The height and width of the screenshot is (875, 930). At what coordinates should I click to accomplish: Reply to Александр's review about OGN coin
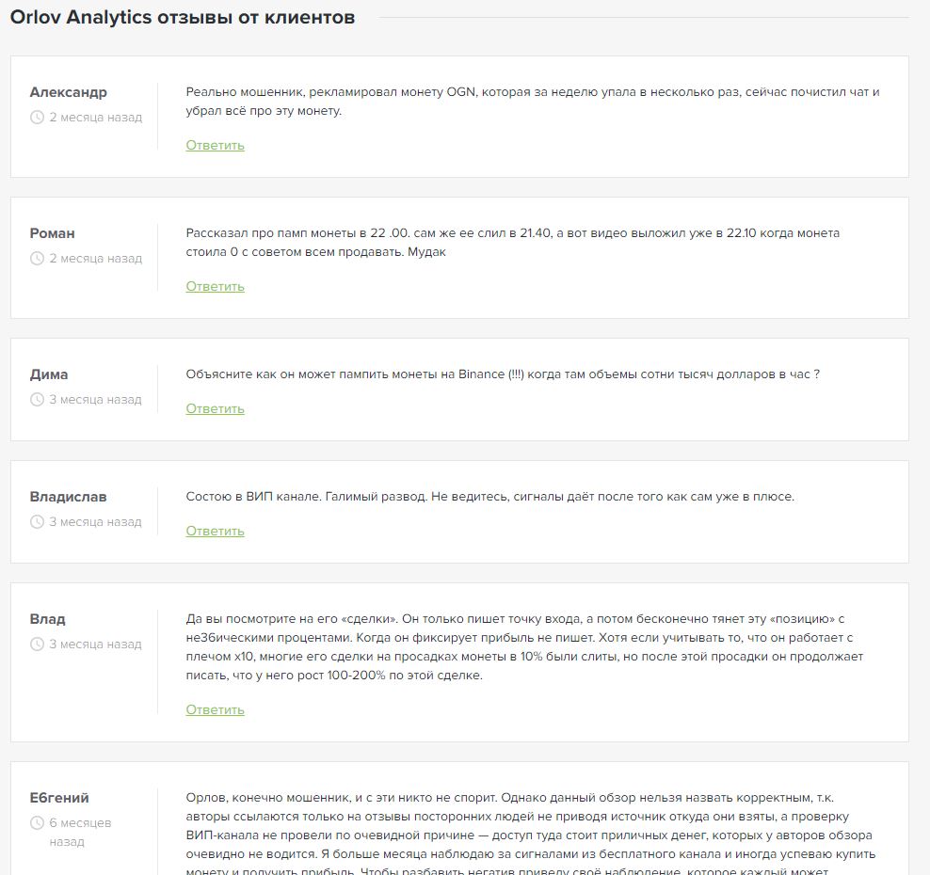pyautogui.click(x=215, y=145)
